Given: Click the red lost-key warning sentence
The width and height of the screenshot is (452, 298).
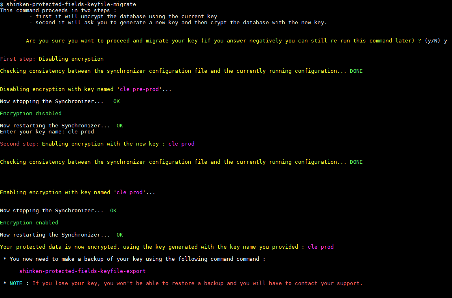Looking at the screenshot, I should (197, 283).
